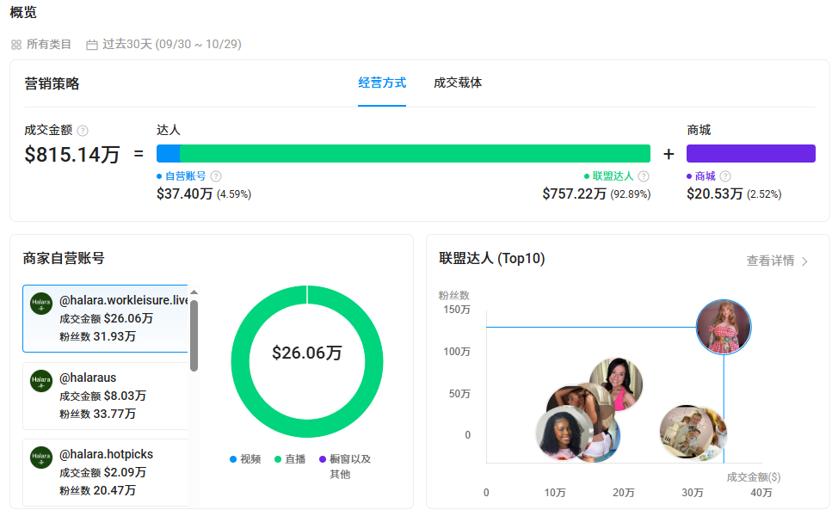
Task: Click the help icon next to 成交金额
Action: tap(83, 131)
